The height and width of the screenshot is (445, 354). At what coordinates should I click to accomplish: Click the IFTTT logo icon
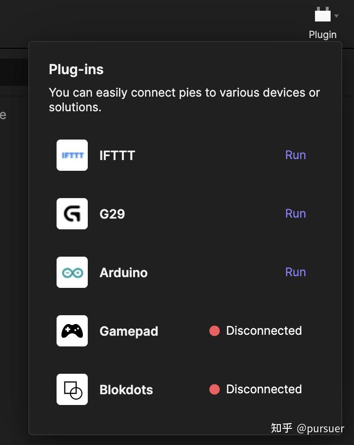click(72, 155)
